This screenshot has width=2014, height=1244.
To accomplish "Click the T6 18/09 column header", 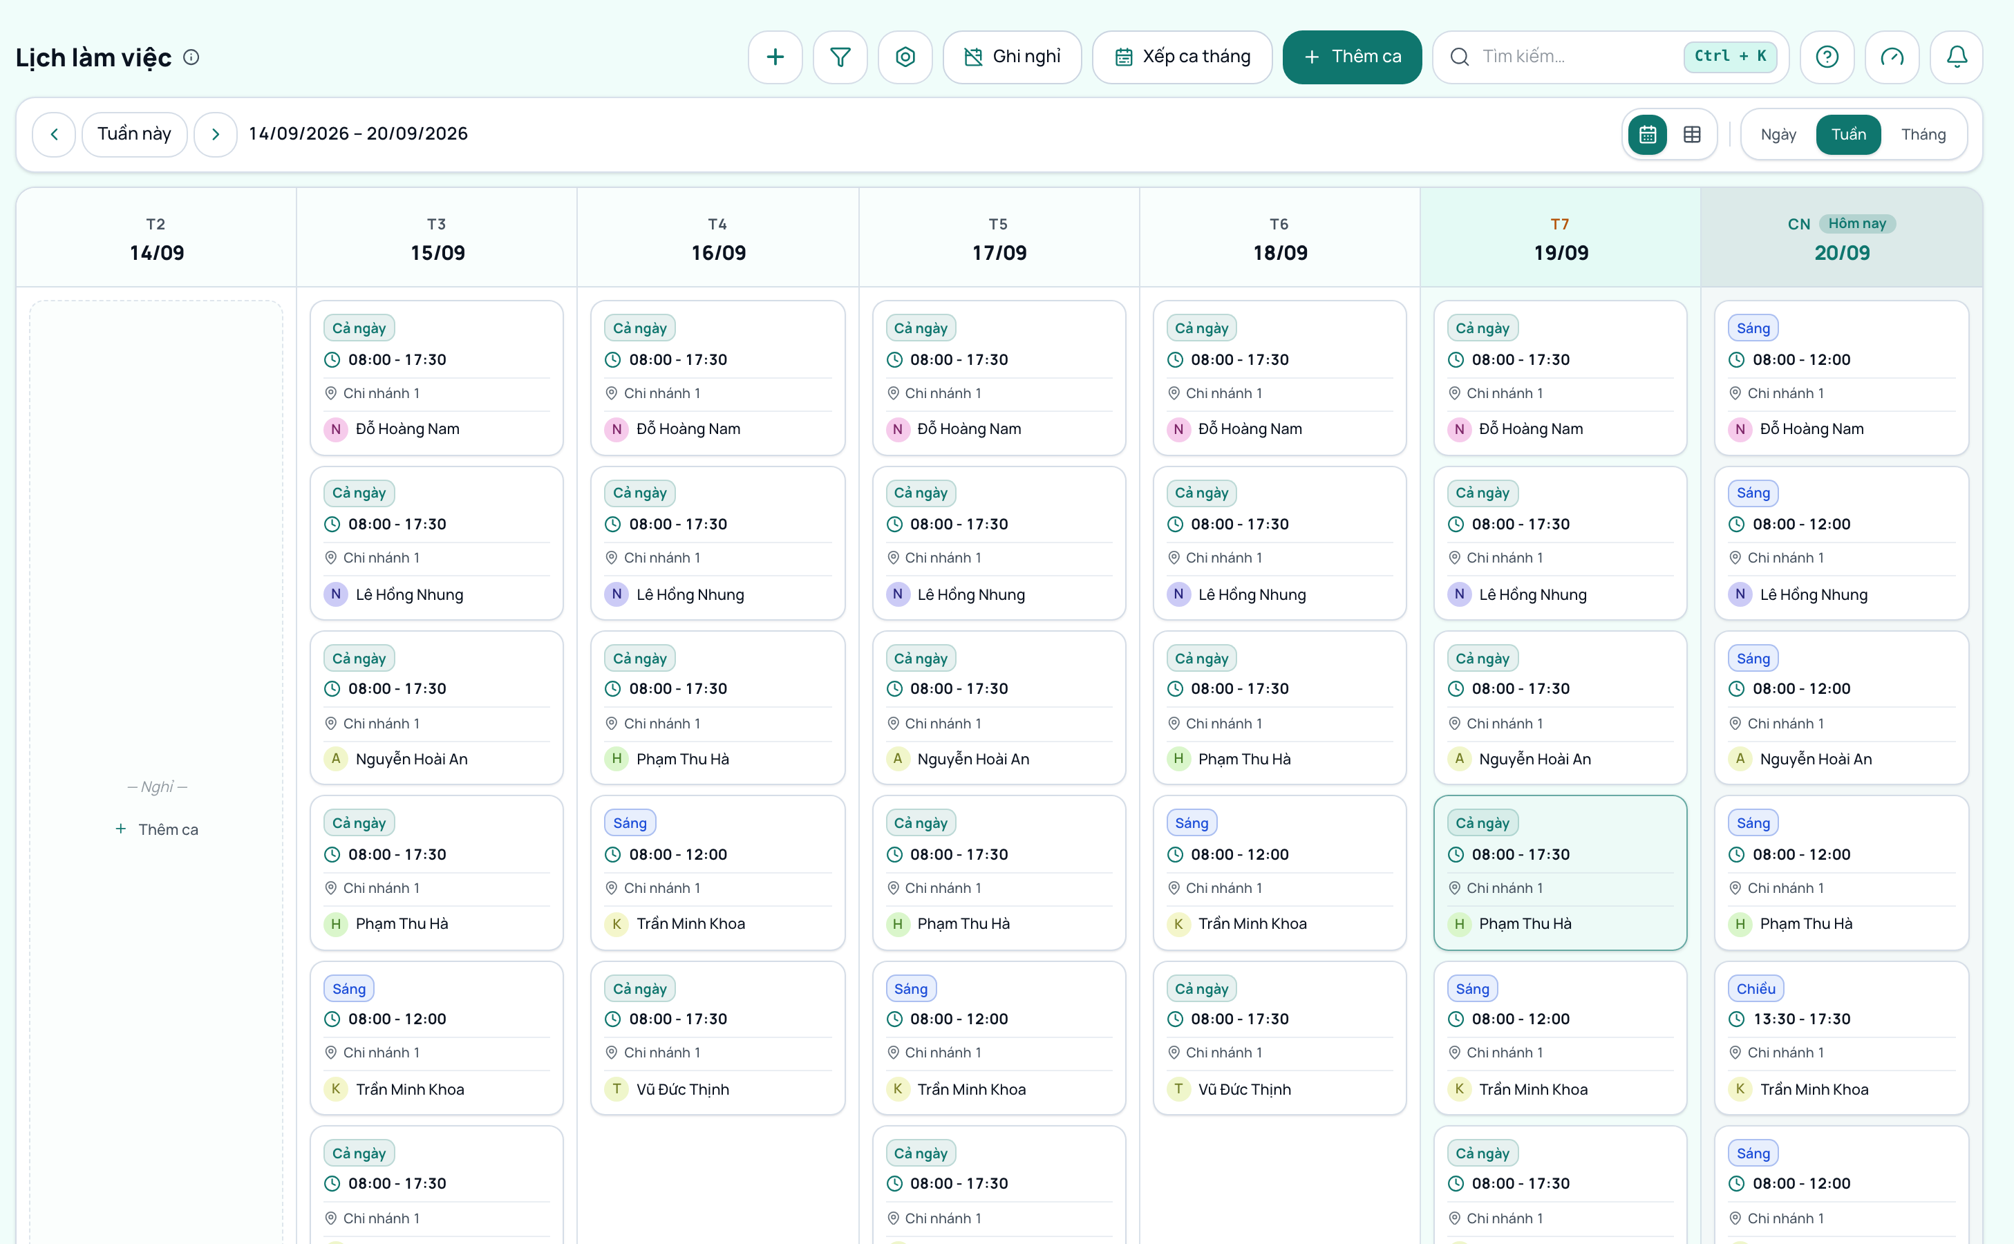I will point(1279,238).
